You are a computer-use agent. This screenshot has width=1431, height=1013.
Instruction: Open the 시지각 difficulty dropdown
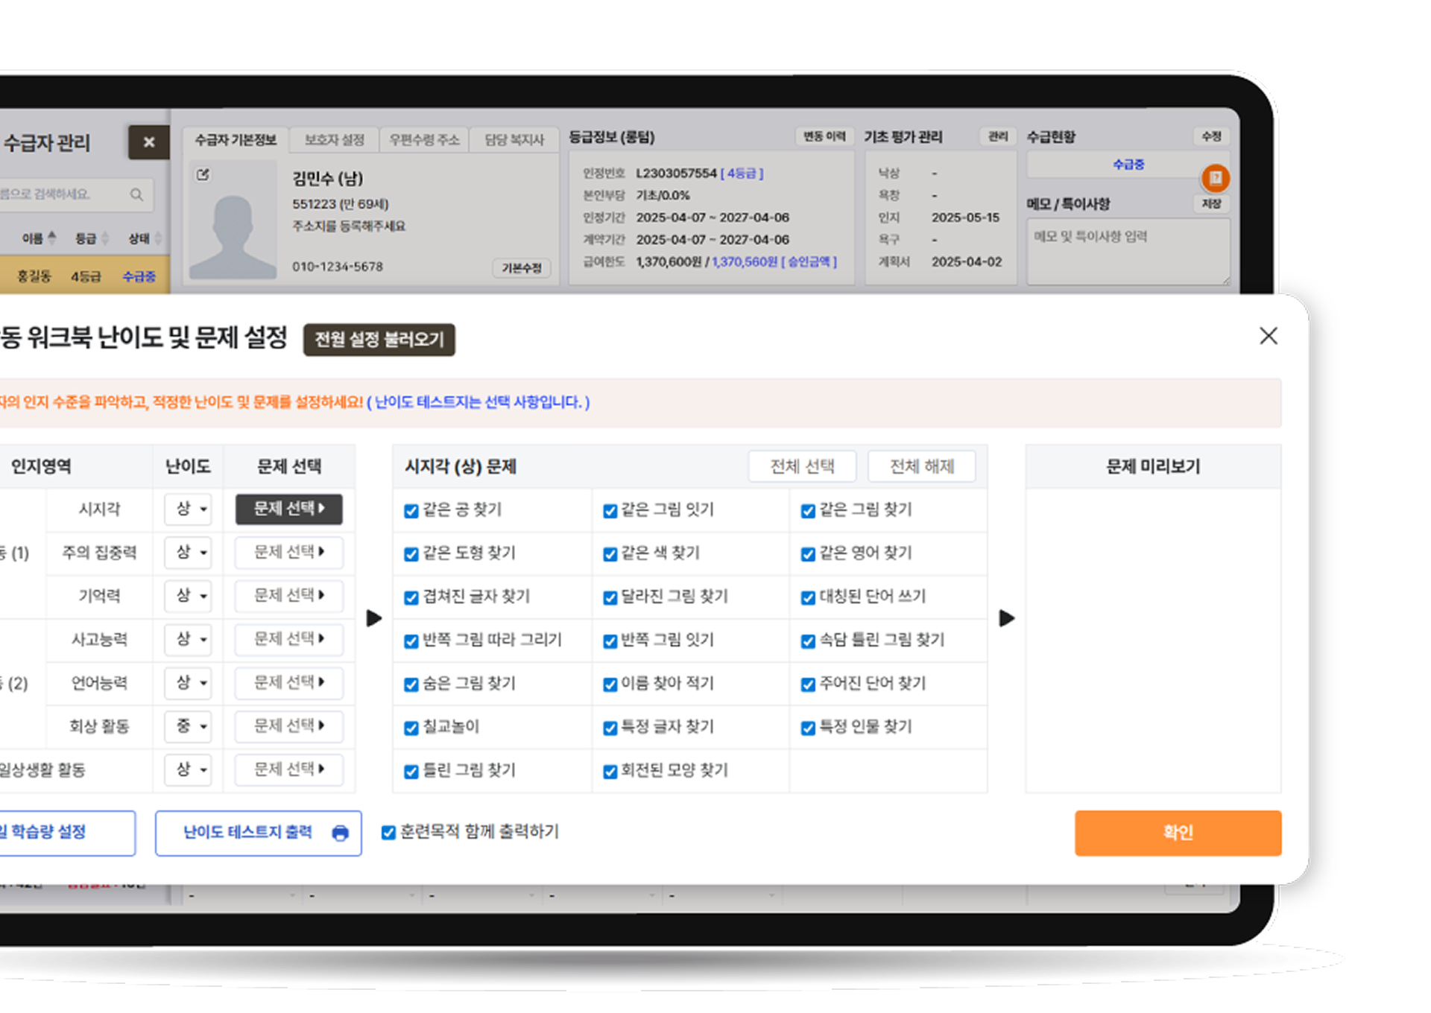point(189,509)
